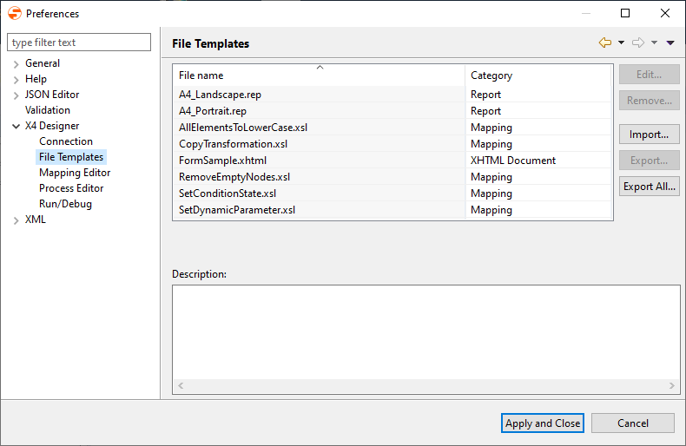Image resolution: width=686 pixels, height=446 pixels.
Task: Open the Mapping Editor preferences page
Action: (75, 173)
